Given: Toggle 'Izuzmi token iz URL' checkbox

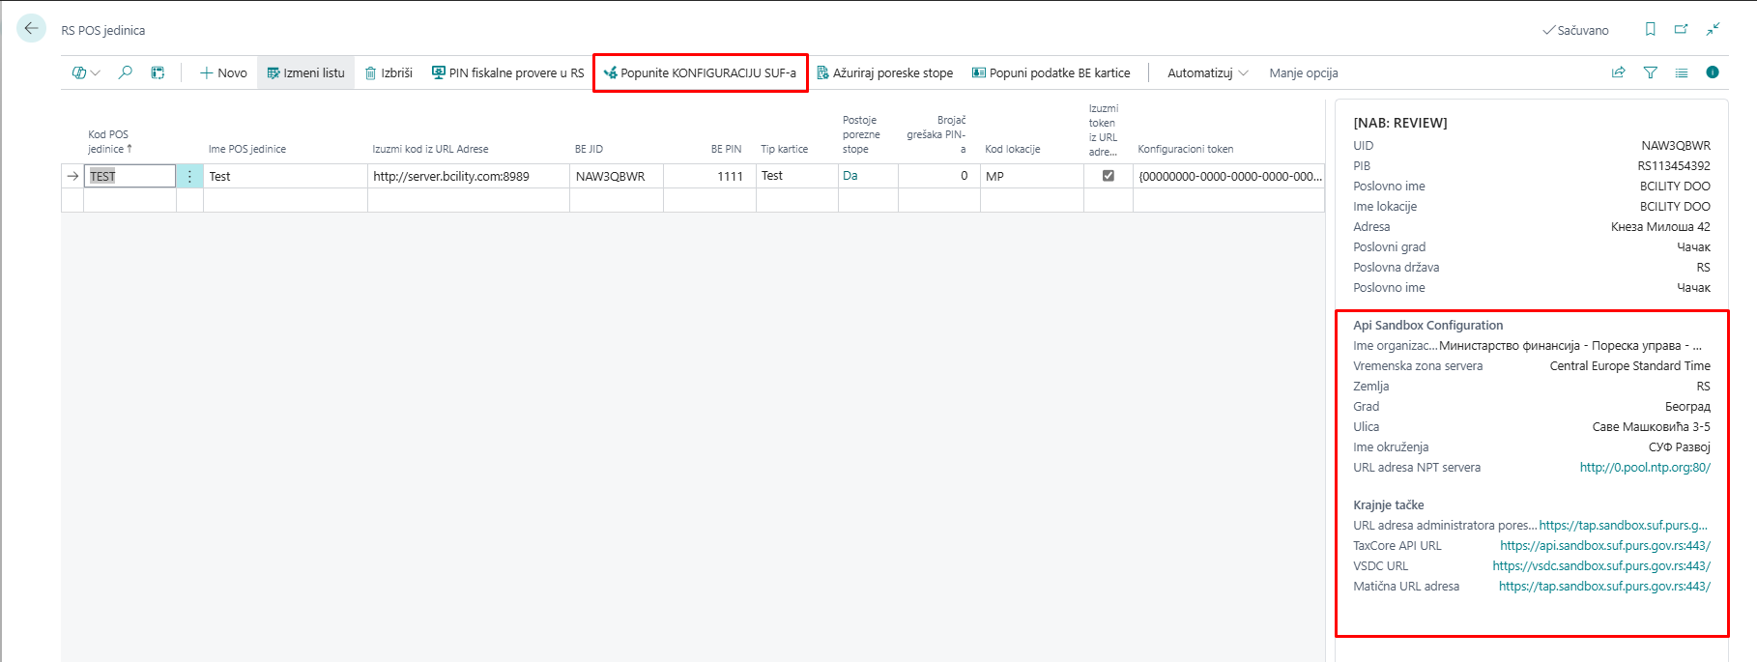Looking at the screenshot, I should [x=1108, y=176].
